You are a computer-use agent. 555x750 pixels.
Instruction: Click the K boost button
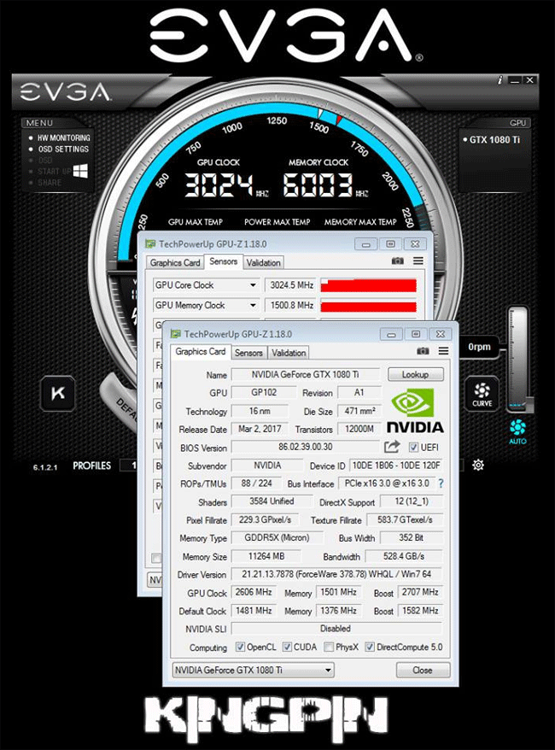tap(58, 393)
